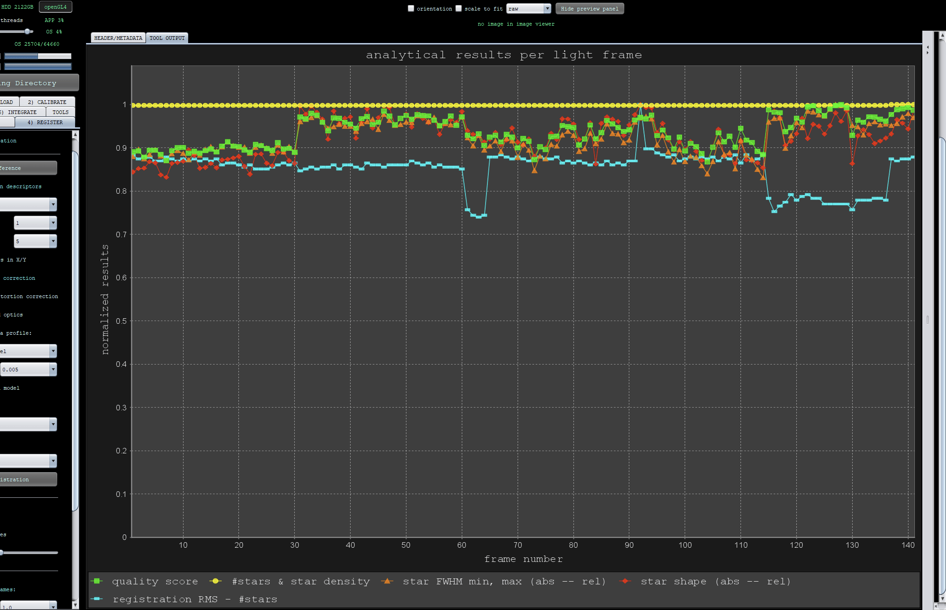946x610 pixels.
Task: Click the right-pointing splitter expand arrow
Action: coord(928,53)
